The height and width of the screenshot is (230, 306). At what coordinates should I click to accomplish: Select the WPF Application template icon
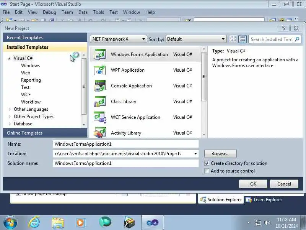pyautogui.click(x=100, y=70)
